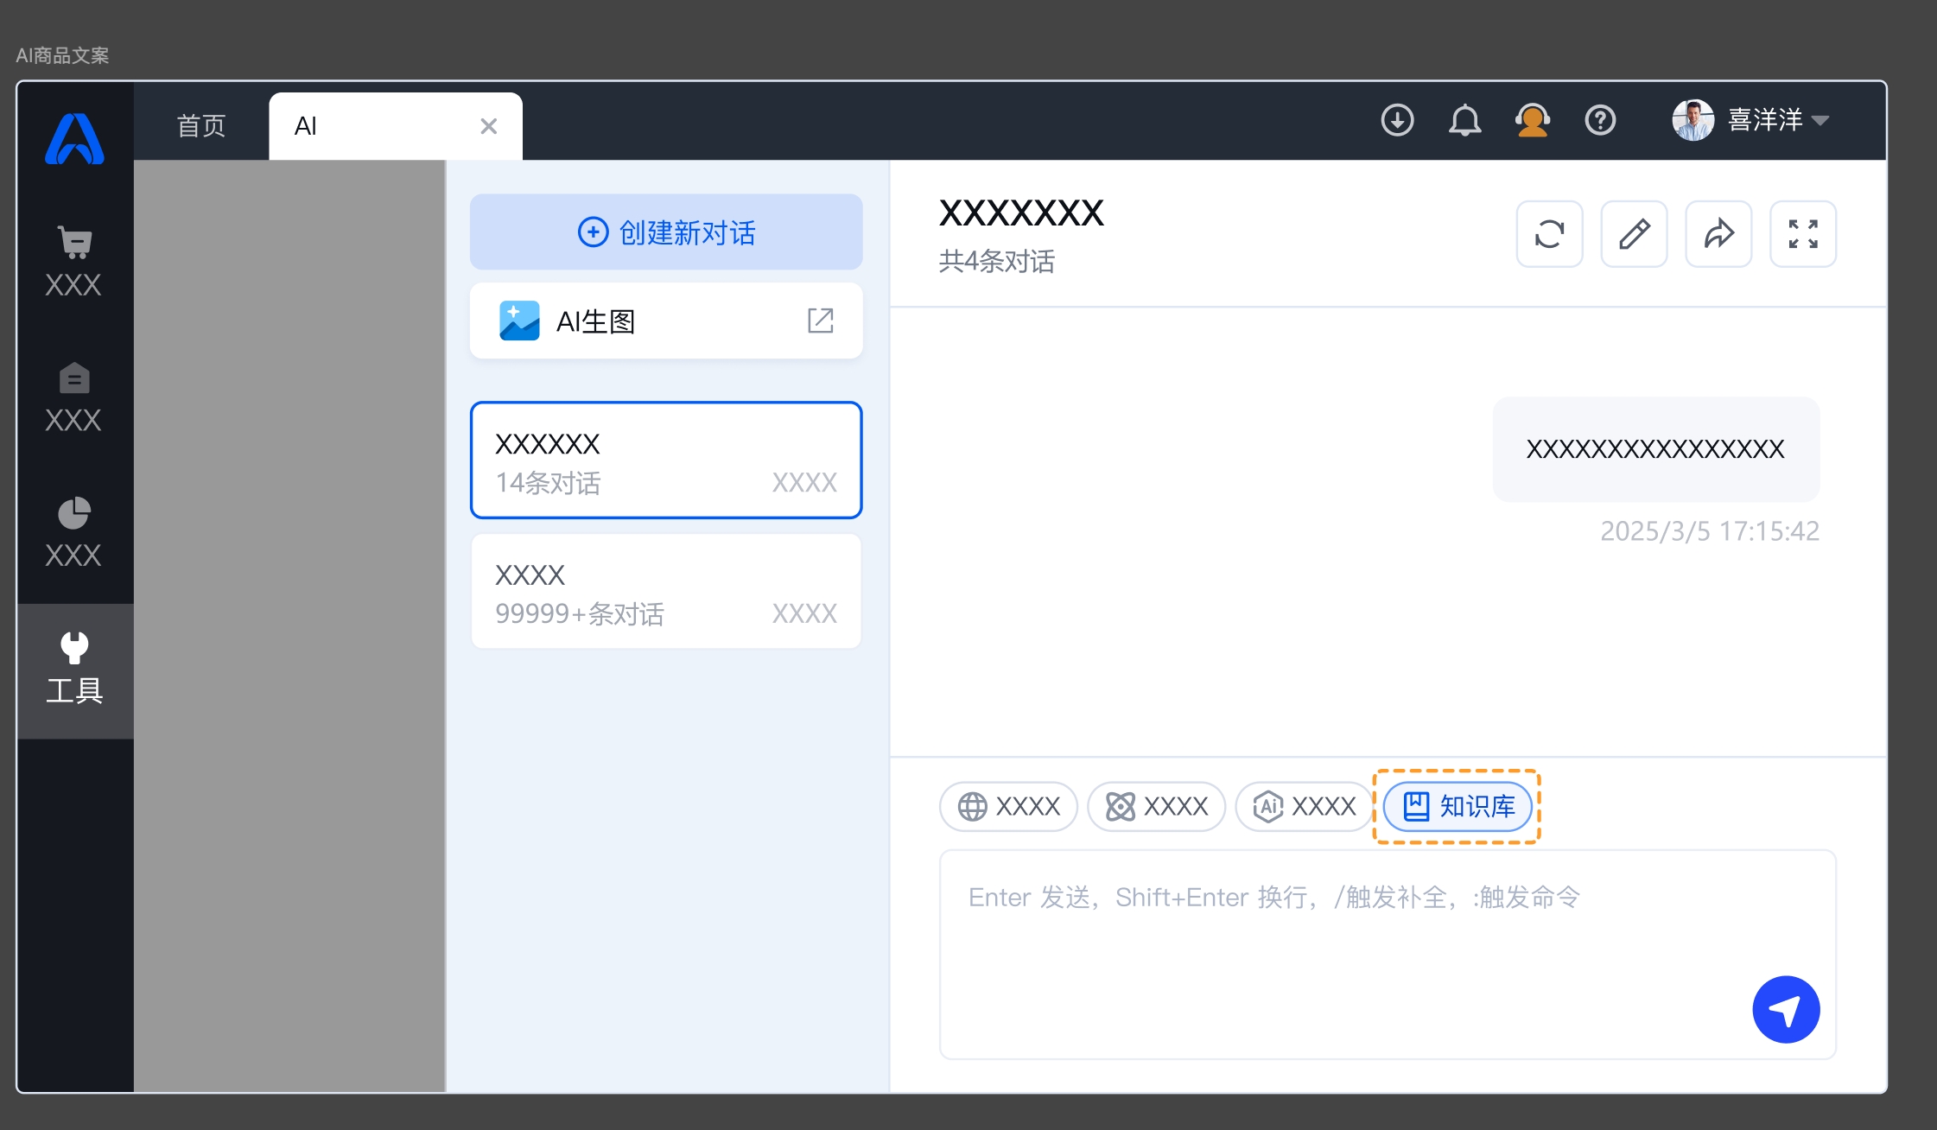1937x1130 pixels.
Task: Refresh the current conversation
Action: pos(1549,234)
